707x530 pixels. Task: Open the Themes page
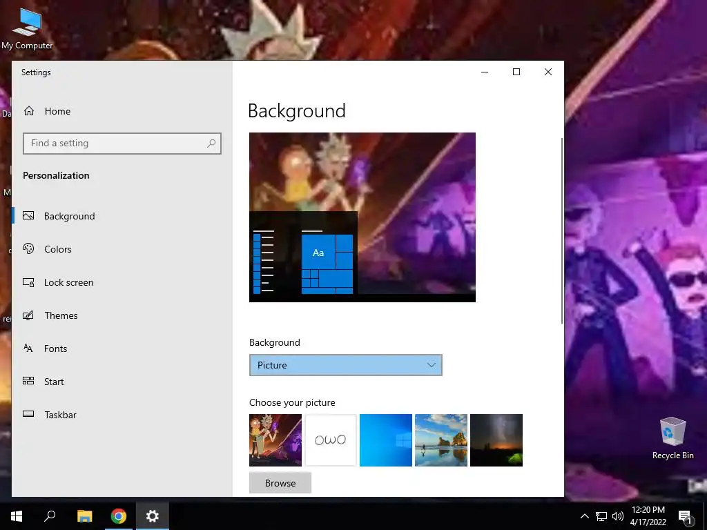pyautogui.click(x=122, y=315)
